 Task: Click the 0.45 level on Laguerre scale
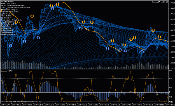tap(171, 88)
